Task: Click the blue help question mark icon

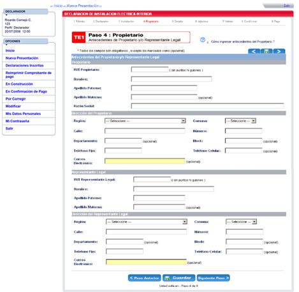Action: 203,40
